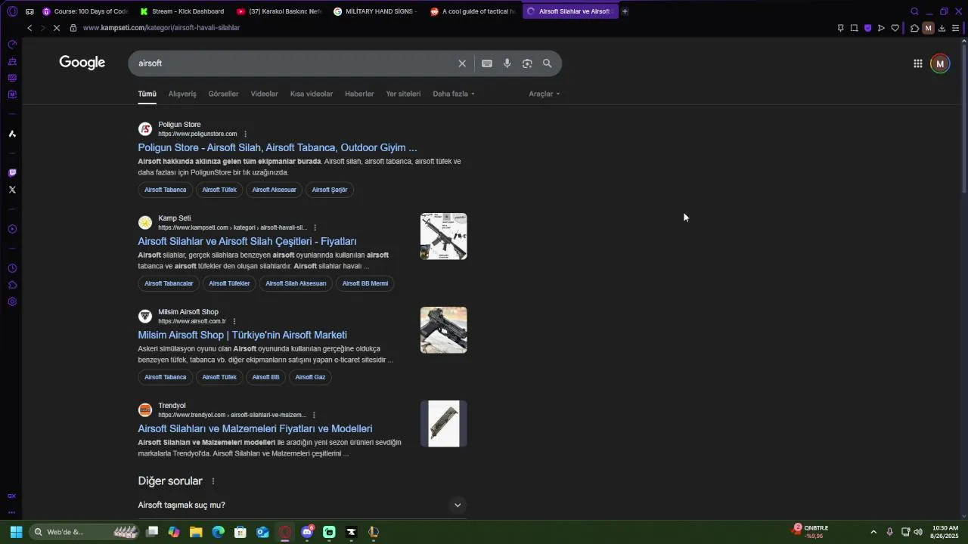Toggle the ad blocker shield icon
The height and width of the screenshot is (544, 968).
click(867, 28)
